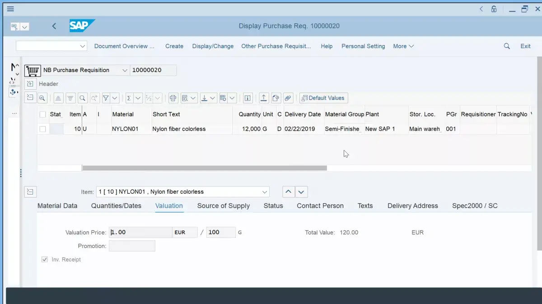Screen dimensions: 542x304
Task: Click the document clock icon in grid toolbar
Action: point(276,98)
